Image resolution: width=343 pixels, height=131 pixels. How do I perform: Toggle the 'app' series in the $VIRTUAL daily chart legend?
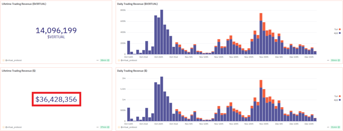coord(338,33)
